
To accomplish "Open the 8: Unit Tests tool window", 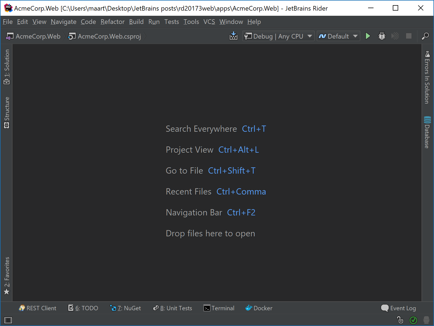I will pyautogui.click(x=173, y=308).
